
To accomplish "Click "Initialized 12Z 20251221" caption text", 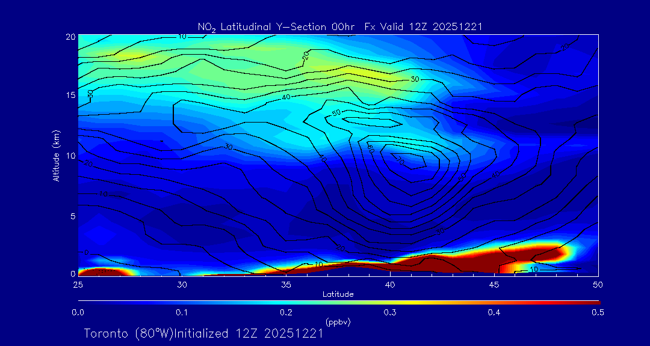I will pyautogui.click(x=248, y=333).
